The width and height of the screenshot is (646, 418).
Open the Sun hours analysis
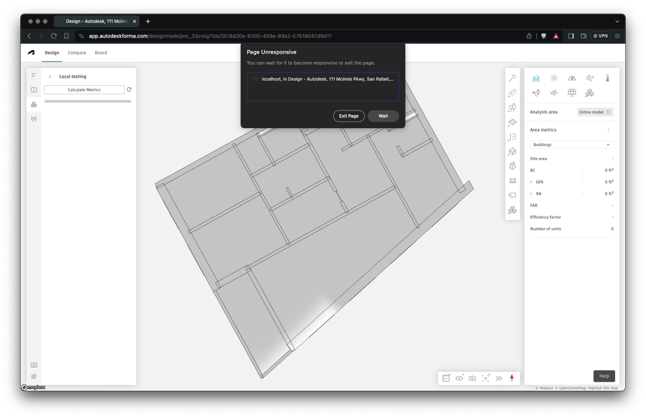click(x=554, y=78)
